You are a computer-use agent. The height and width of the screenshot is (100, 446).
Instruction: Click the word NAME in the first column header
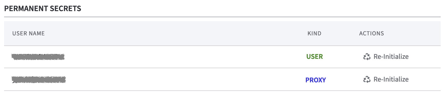37,33
